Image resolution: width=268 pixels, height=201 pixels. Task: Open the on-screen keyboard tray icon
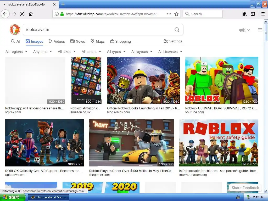[238, 197]
